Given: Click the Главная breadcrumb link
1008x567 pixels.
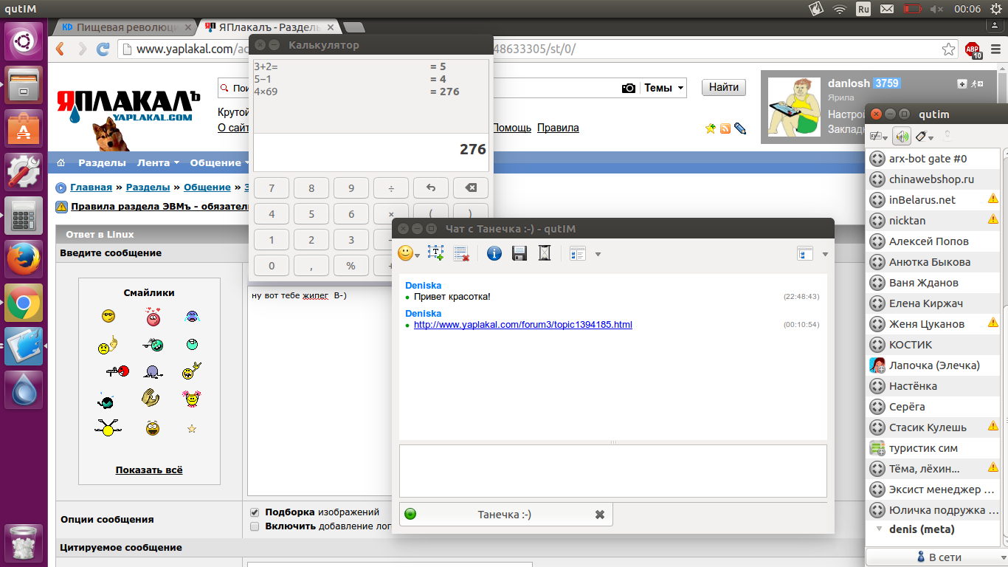Looking at the screenshot, I should pos(91,188).
